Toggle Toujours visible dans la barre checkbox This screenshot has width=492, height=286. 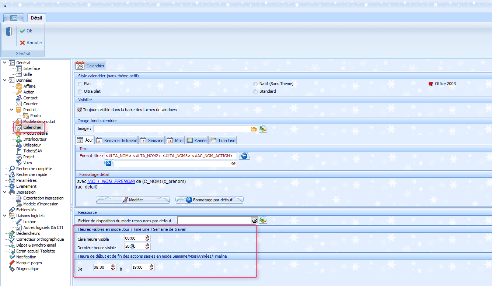[80, 110]
